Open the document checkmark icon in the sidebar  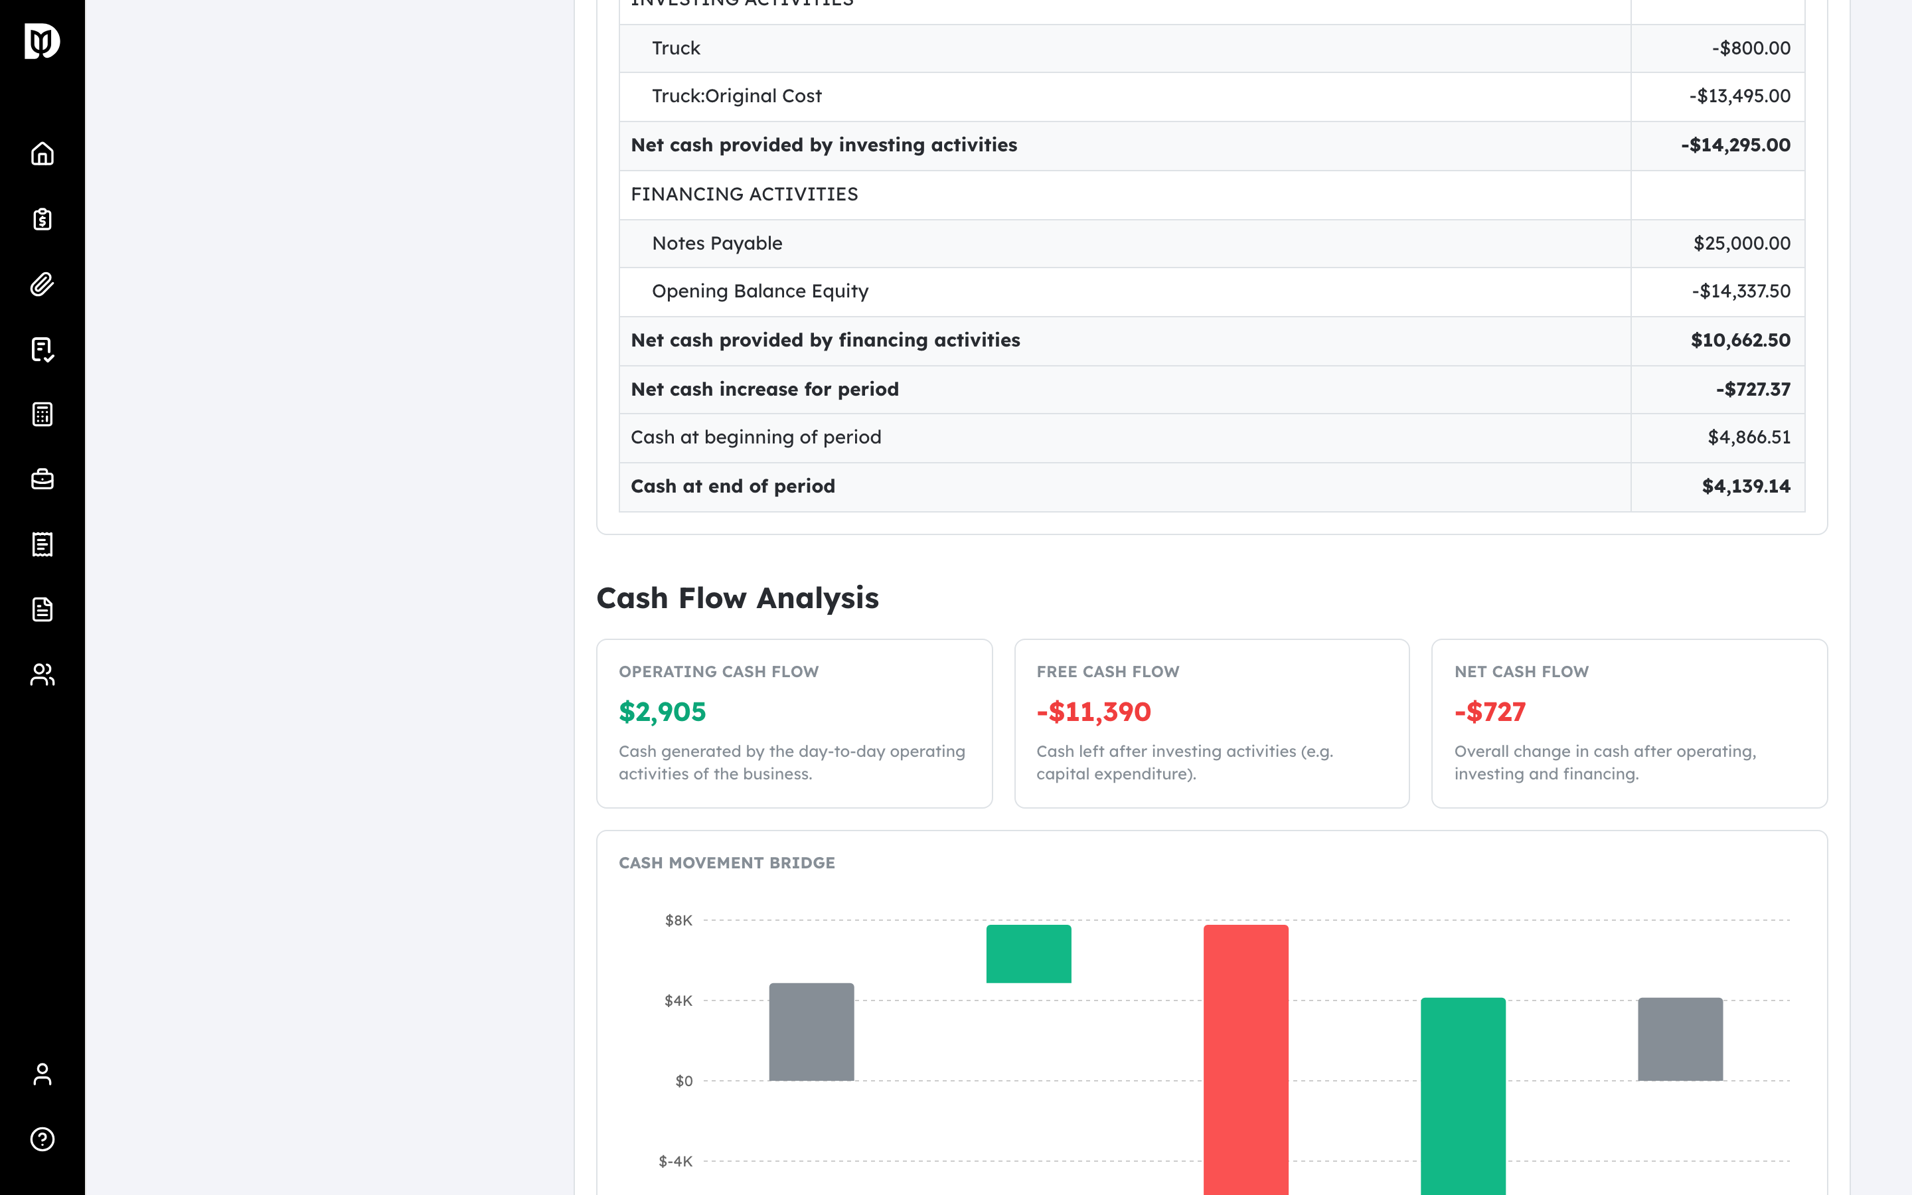[x=42, y=349]
